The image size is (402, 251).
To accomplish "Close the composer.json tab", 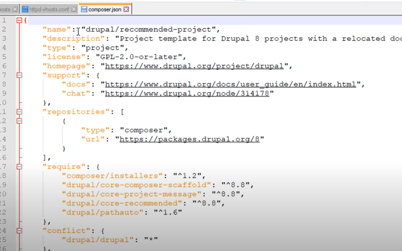I will coord(126,10).
